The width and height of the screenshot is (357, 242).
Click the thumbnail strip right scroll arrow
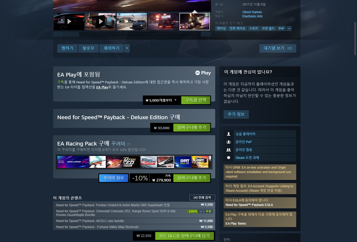[206, 34]
